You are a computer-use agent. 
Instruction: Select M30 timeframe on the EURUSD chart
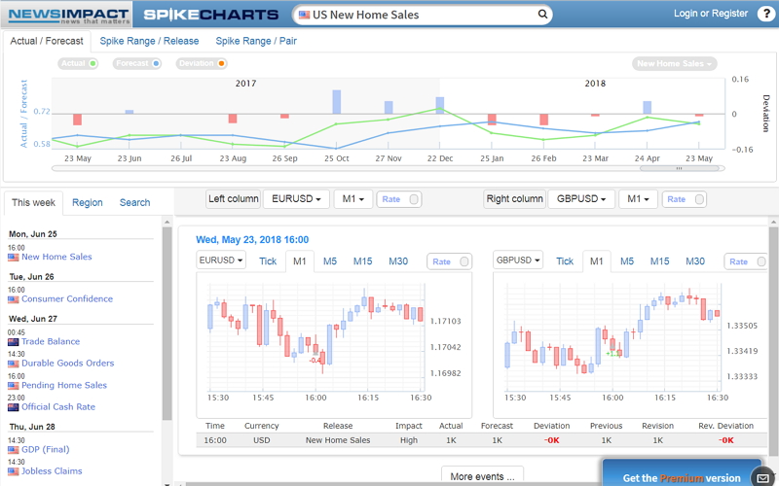point(398,261)
